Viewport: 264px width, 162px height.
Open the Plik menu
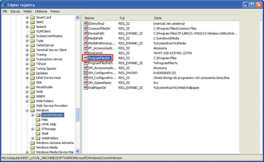point(5,11)
